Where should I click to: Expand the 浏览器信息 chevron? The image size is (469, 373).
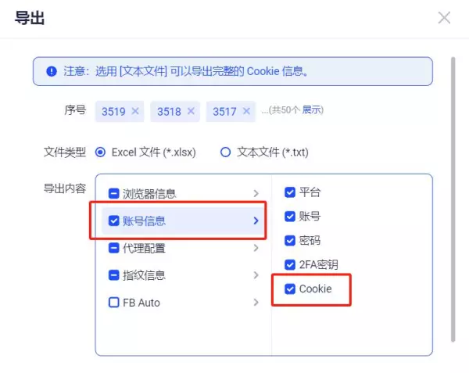click(x=256, y=193)
